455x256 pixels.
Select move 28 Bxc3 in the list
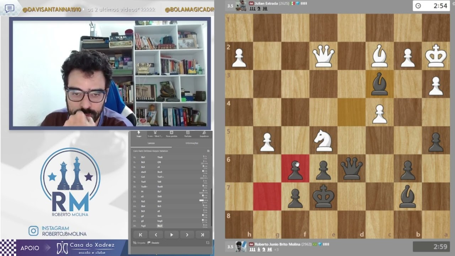click(x=160, y=226)
